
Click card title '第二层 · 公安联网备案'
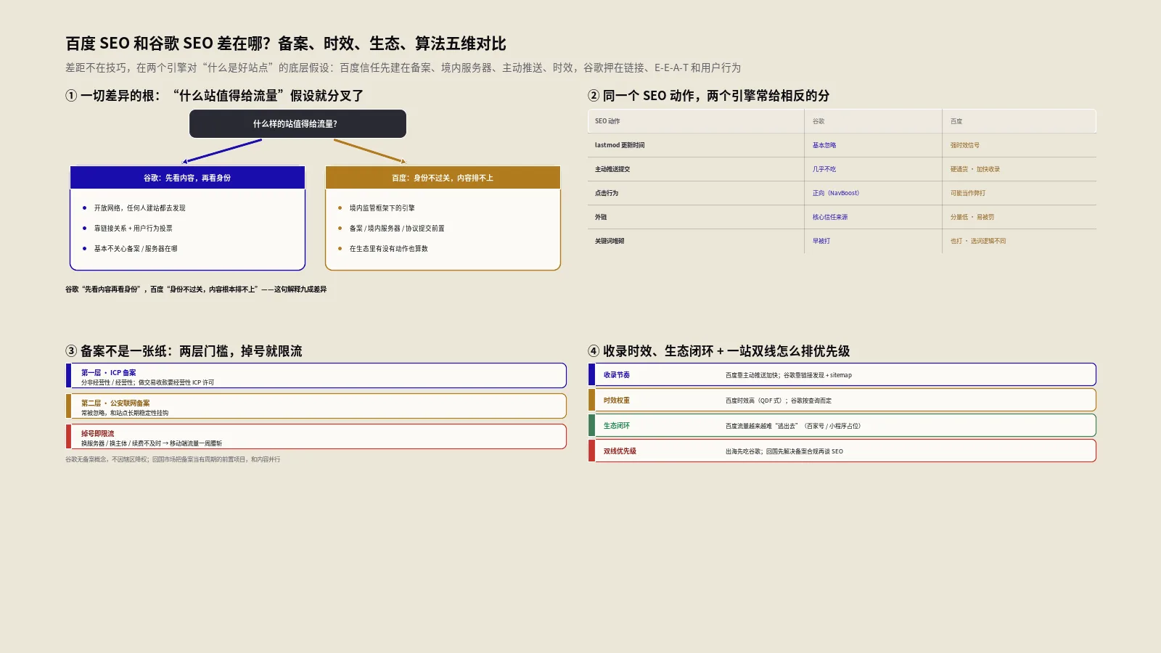pos(115,403)
